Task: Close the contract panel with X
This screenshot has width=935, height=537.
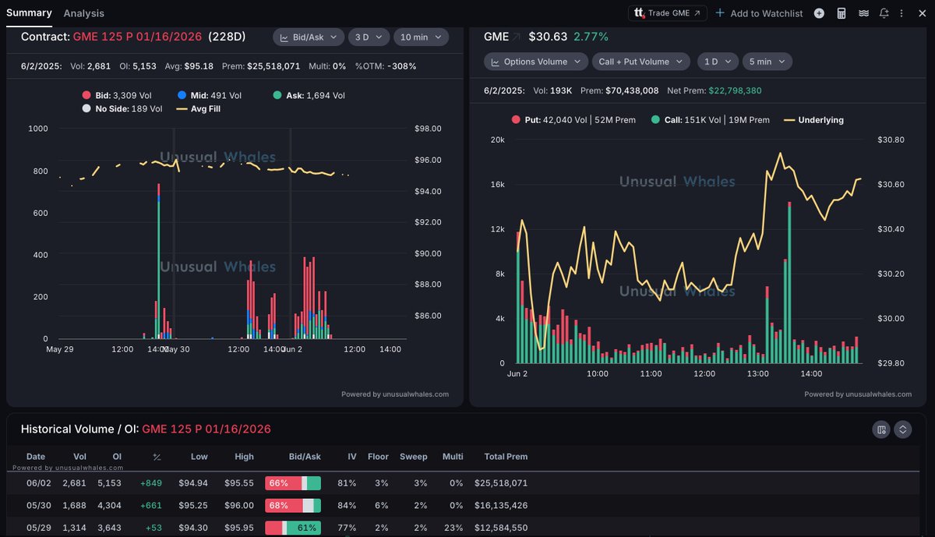Action: [923, 13]
